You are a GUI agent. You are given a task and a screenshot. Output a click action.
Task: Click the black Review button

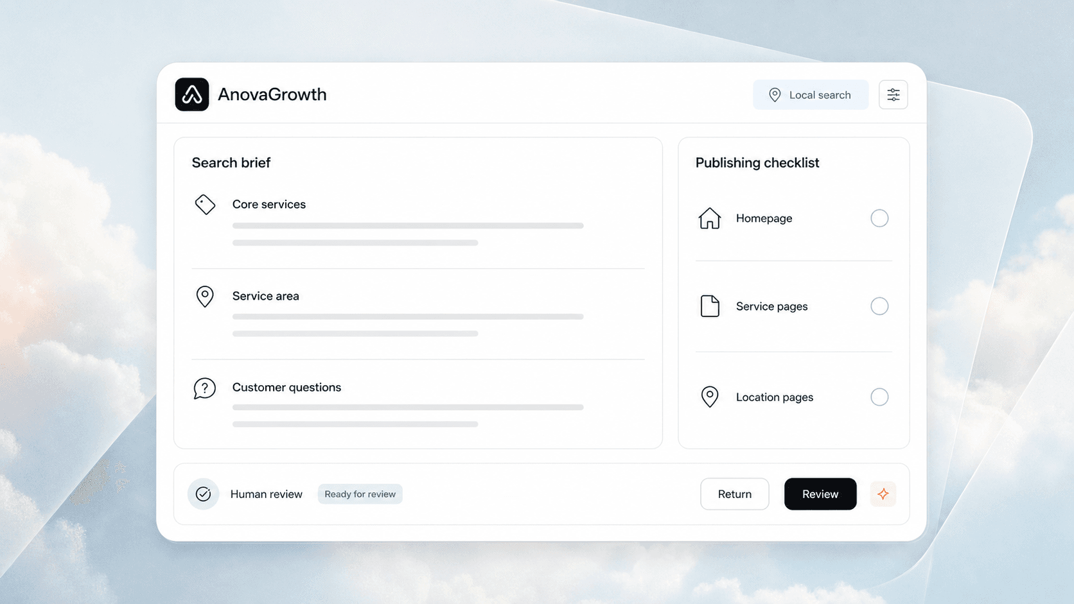(820, 494)
